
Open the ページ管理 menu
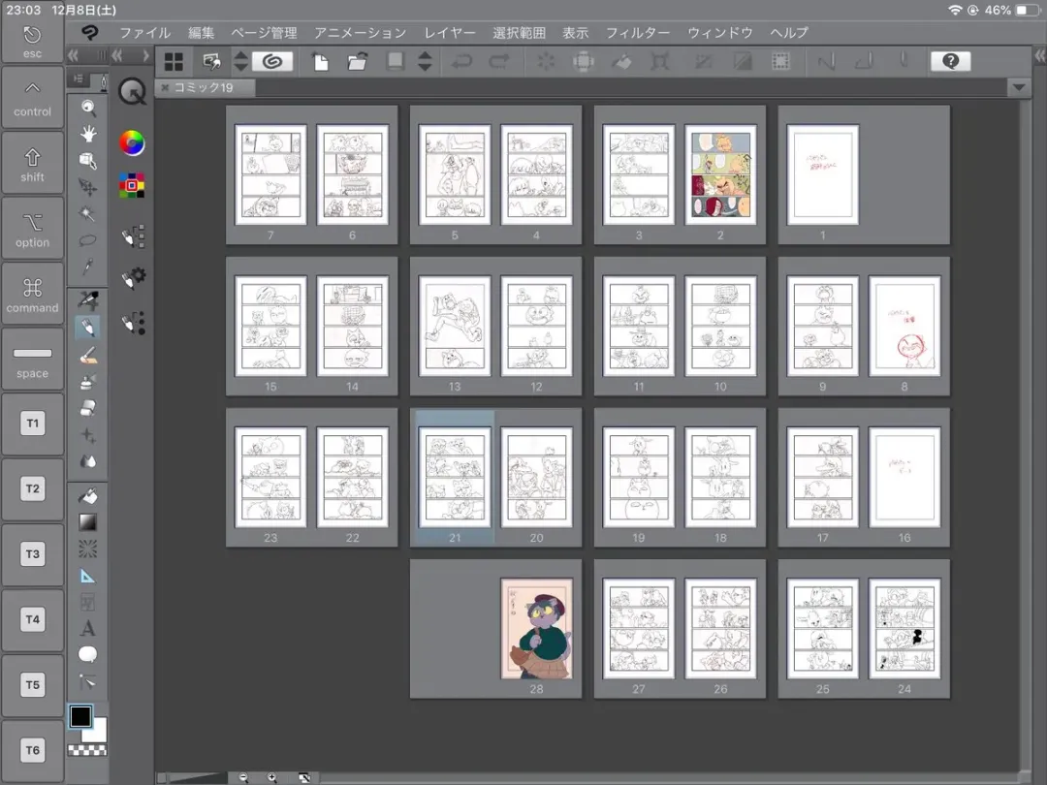(x=264, y=33)
